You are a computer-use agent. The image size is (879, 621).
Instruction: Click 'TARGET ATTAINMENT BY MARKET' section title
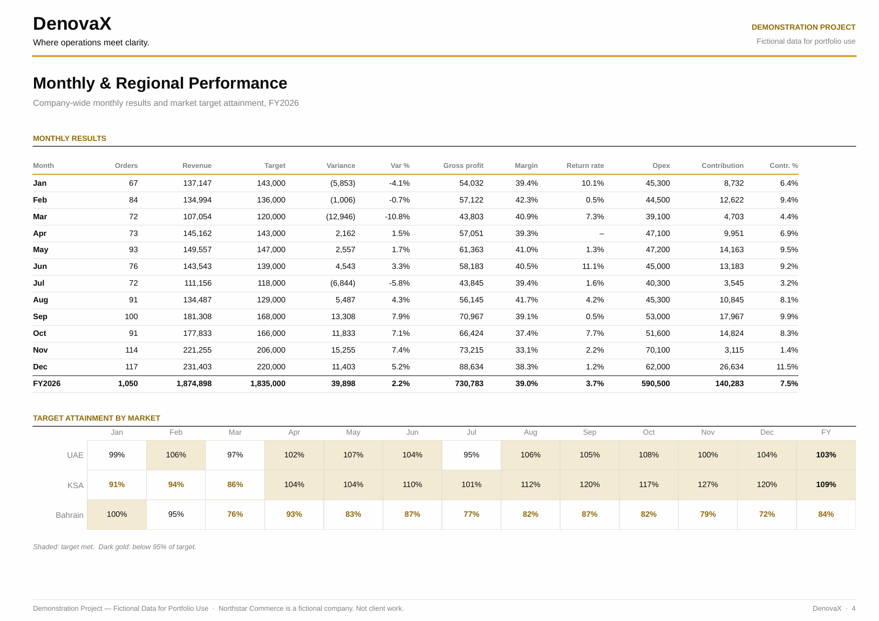tap(97, 418)
